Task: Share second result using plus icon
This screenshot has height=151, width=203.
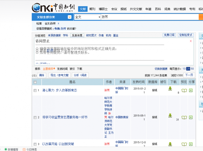Action: click(191, 117)
